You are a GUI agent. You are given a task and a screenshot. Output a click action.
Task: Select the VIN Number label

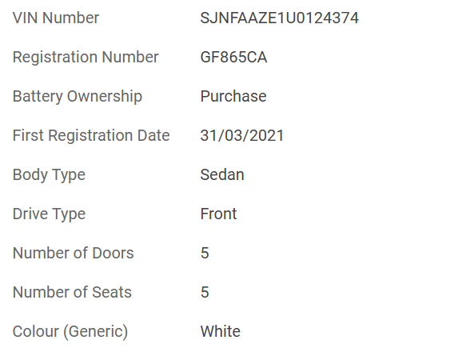(56, 18)
